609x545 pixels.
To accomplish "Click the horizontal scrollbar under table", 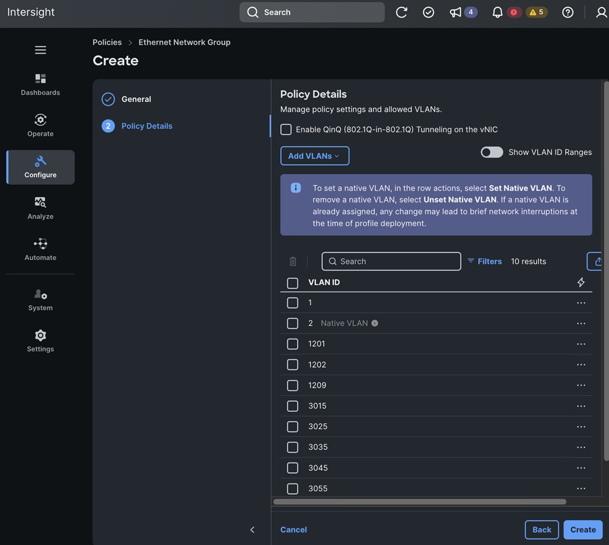I will (x=419, y=501).
